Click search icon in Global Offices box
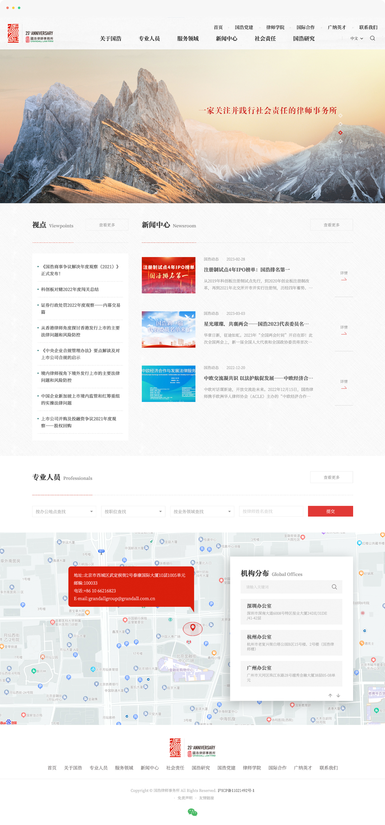 [334, 587]
